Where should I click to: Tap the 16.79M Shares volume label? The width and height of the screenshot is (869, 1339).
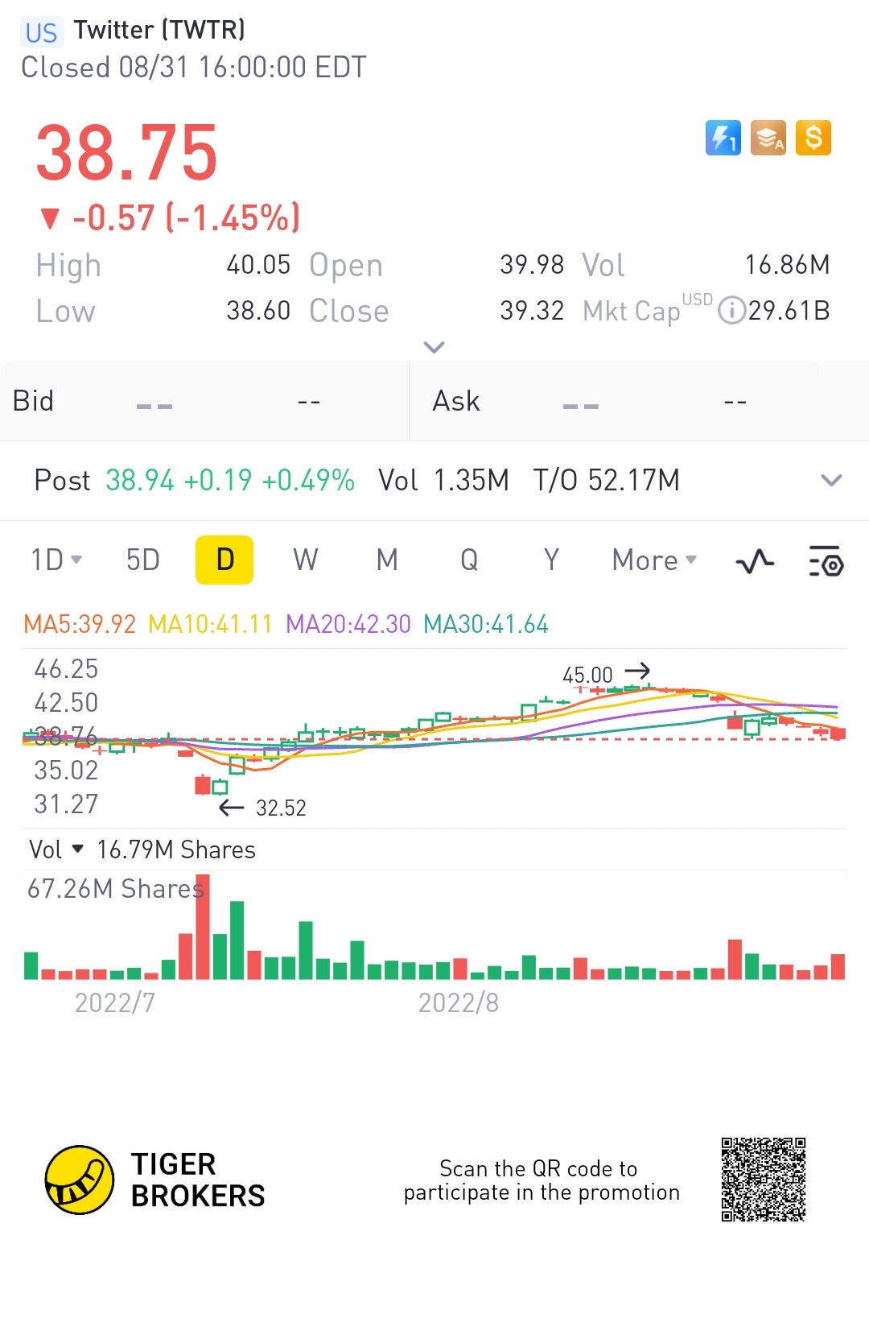pyautogui.click(x=176, y=849)
